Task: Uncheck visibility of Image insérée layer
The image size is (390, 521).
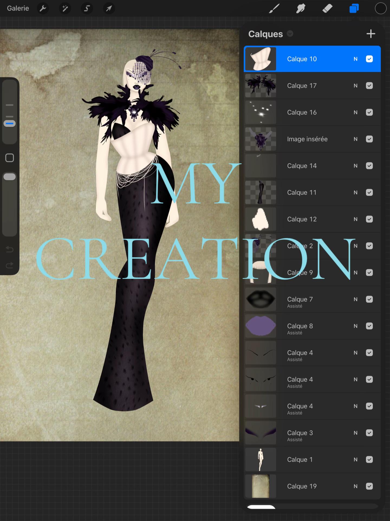Action: pos(369,139)
